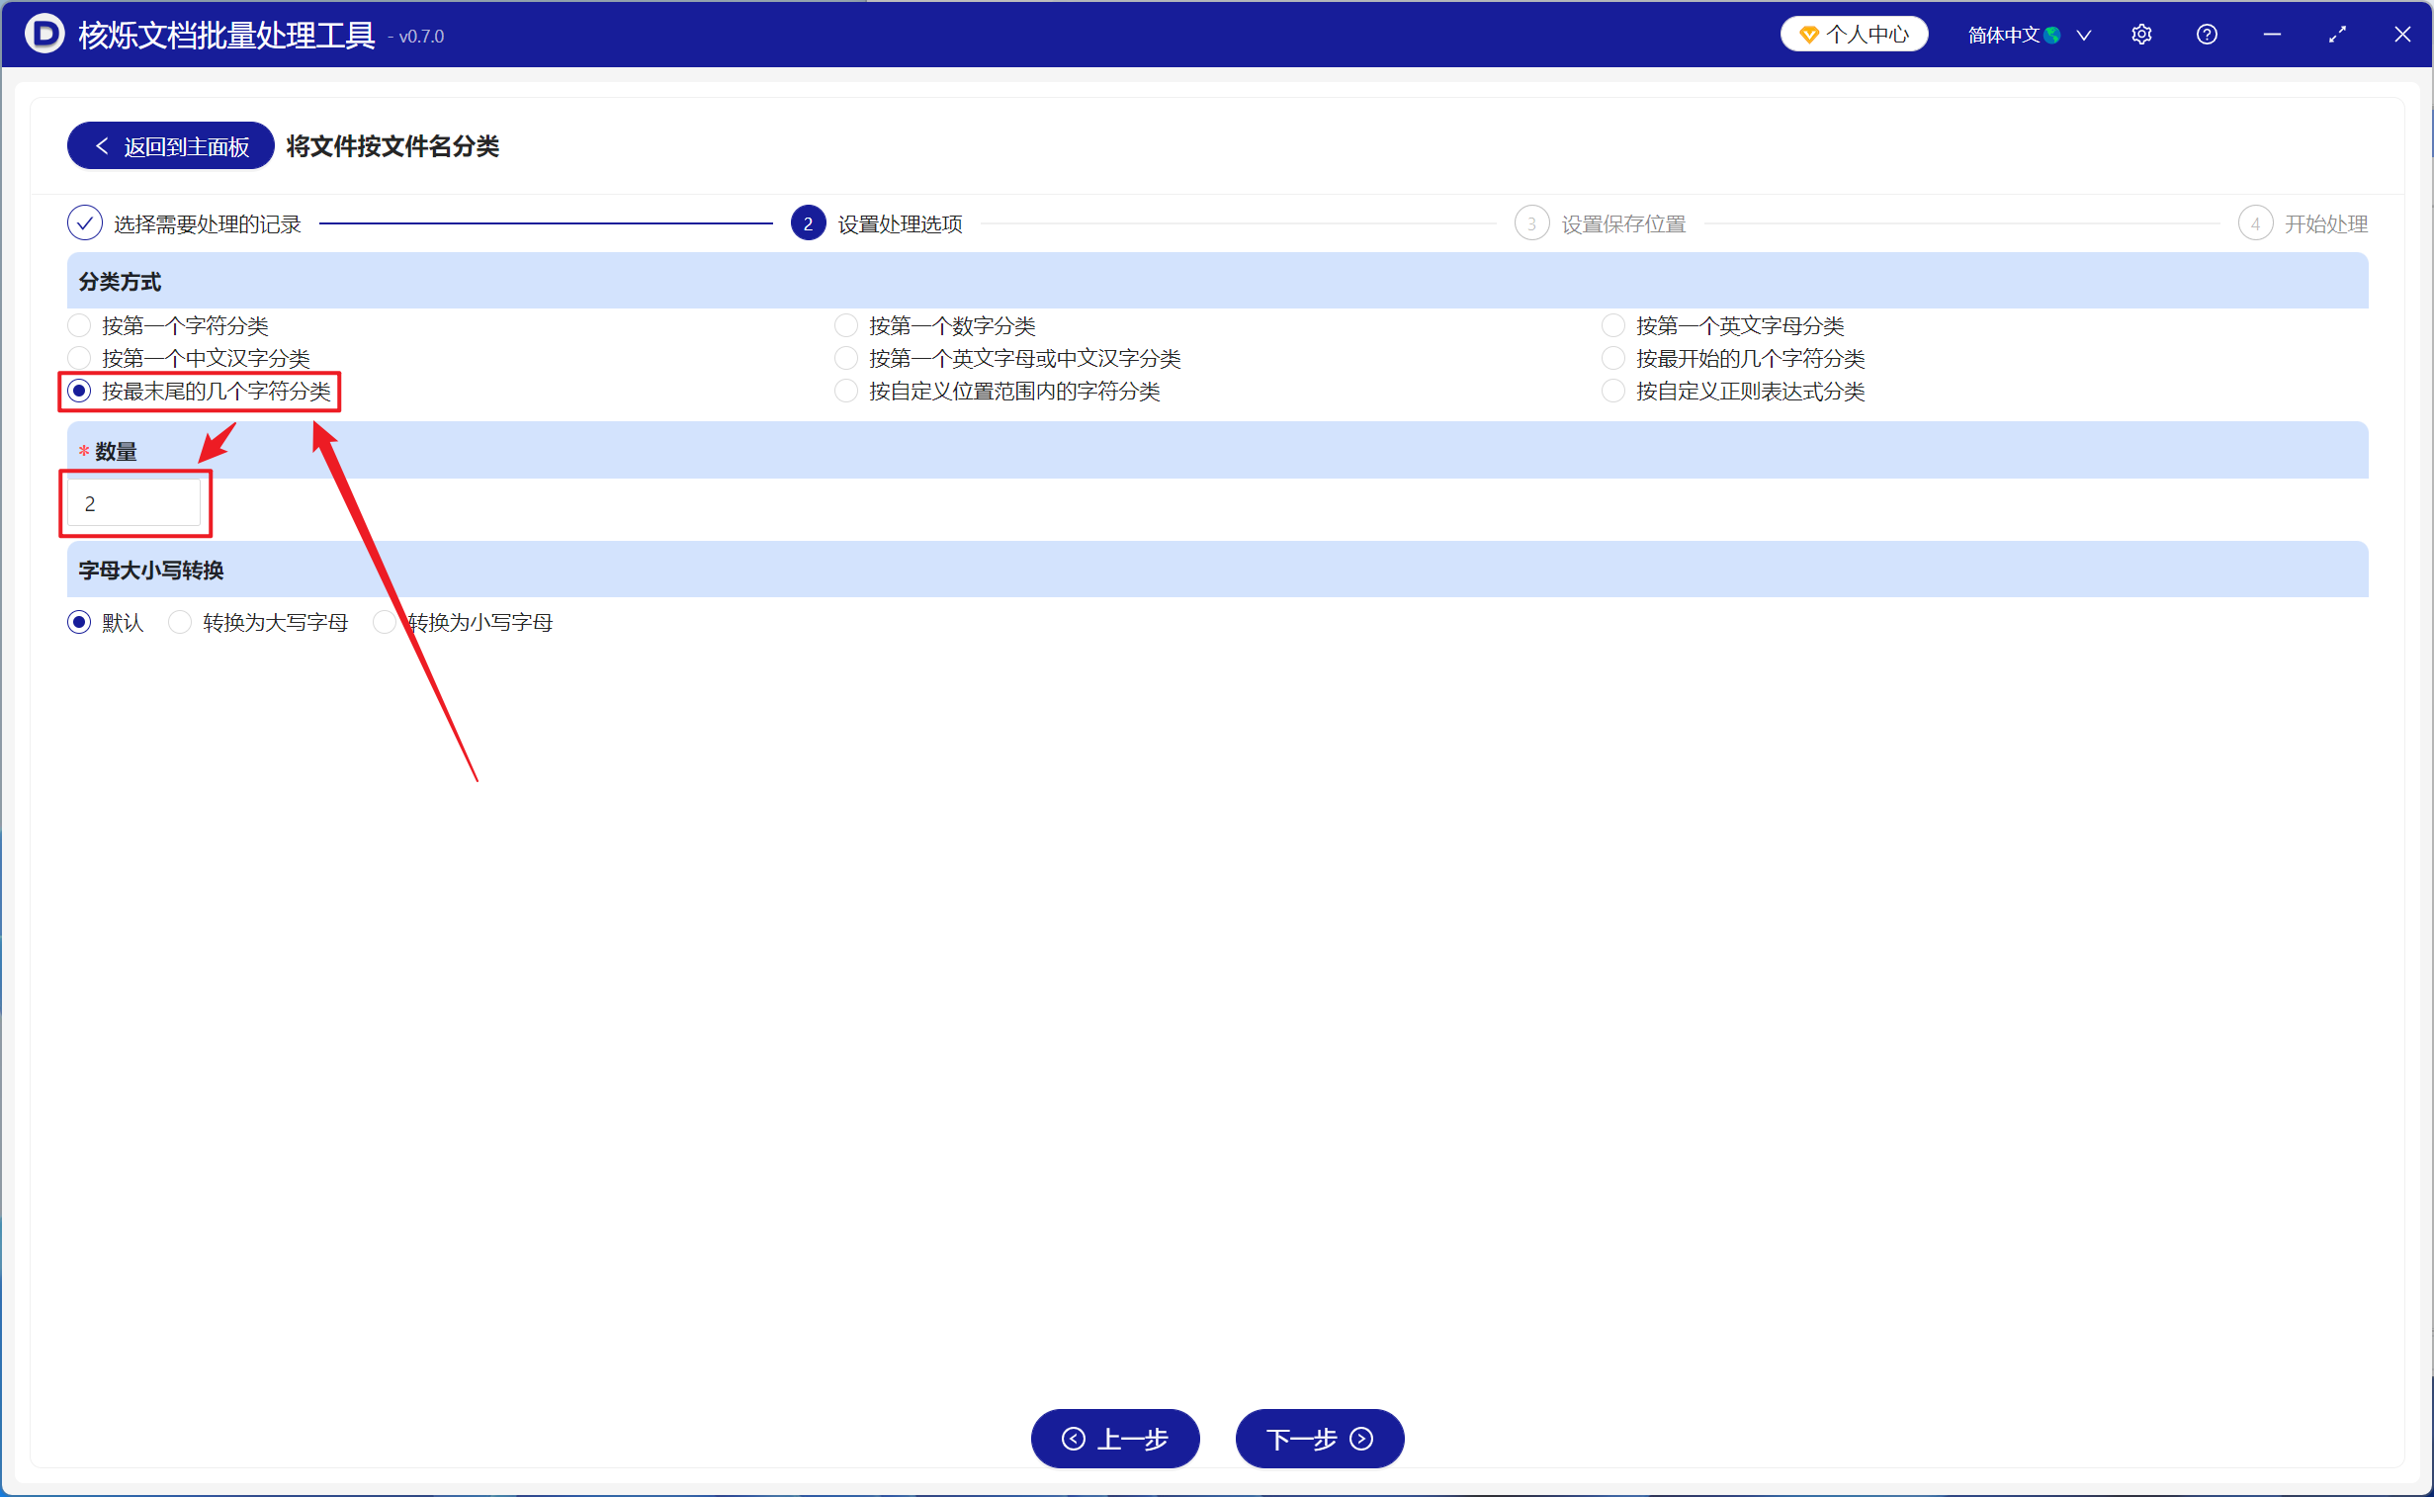2434x1497 pixels.
Task: Maximize the application window
Action: (x=2337, y=35)
